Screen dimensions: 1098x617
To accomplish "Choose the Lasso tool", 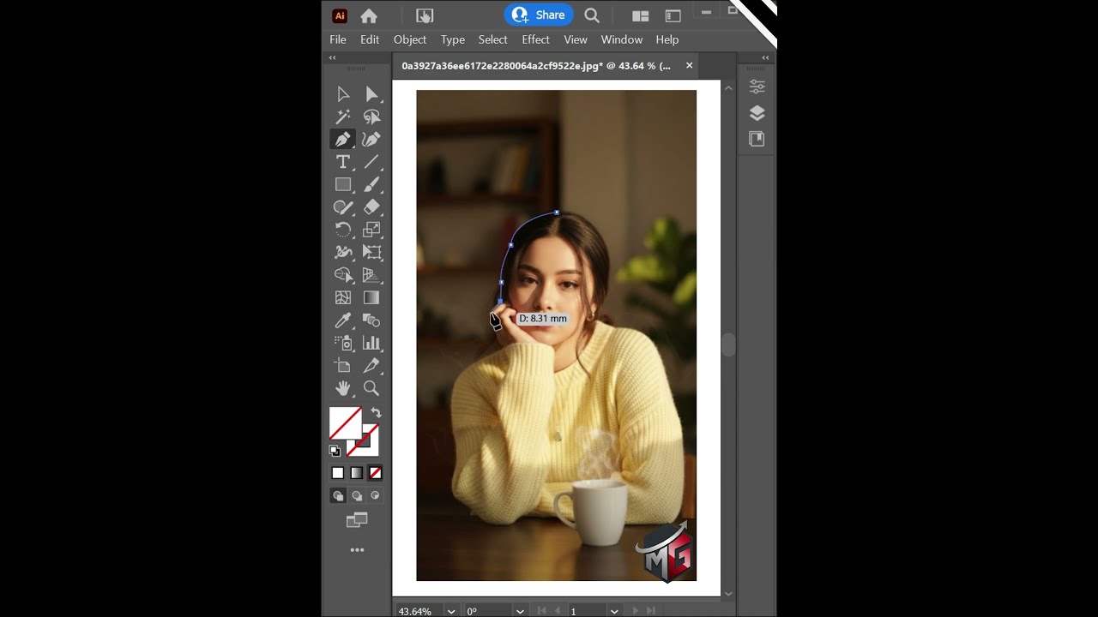I will tap(371, 117).
